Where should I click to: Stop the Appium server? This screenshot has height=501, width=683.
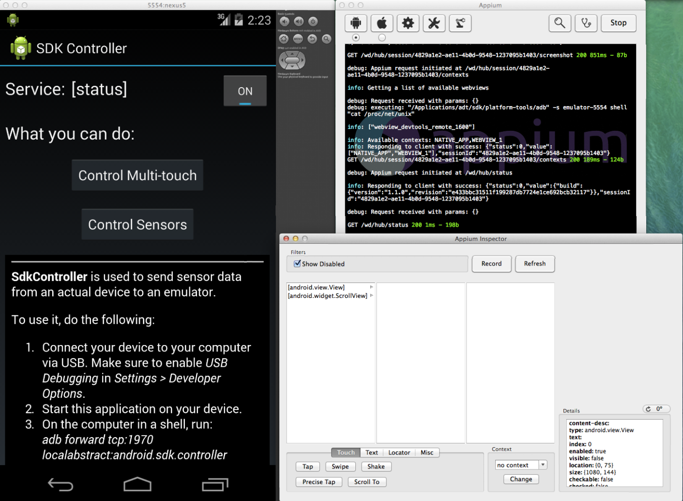pyautogui.click(x=619, y=23)
